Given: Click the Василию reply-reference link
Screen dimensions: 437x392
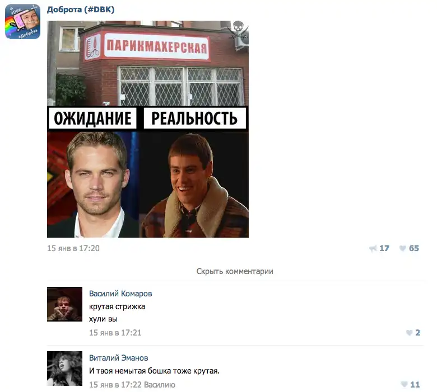Looking at the screenshot, I should [x=160, y=385].
